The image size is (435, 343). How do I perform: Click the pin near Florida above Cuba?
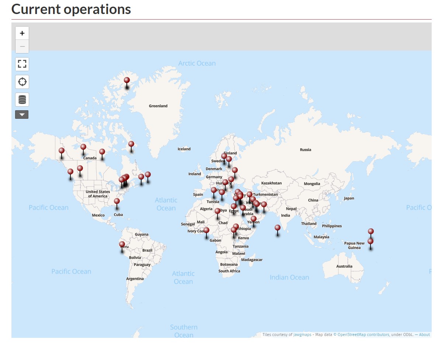117,201
